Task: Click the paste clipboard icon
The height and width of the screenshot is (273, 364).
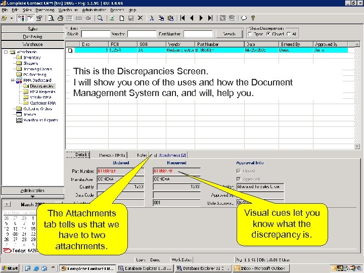Action: [x=171, y=18]
